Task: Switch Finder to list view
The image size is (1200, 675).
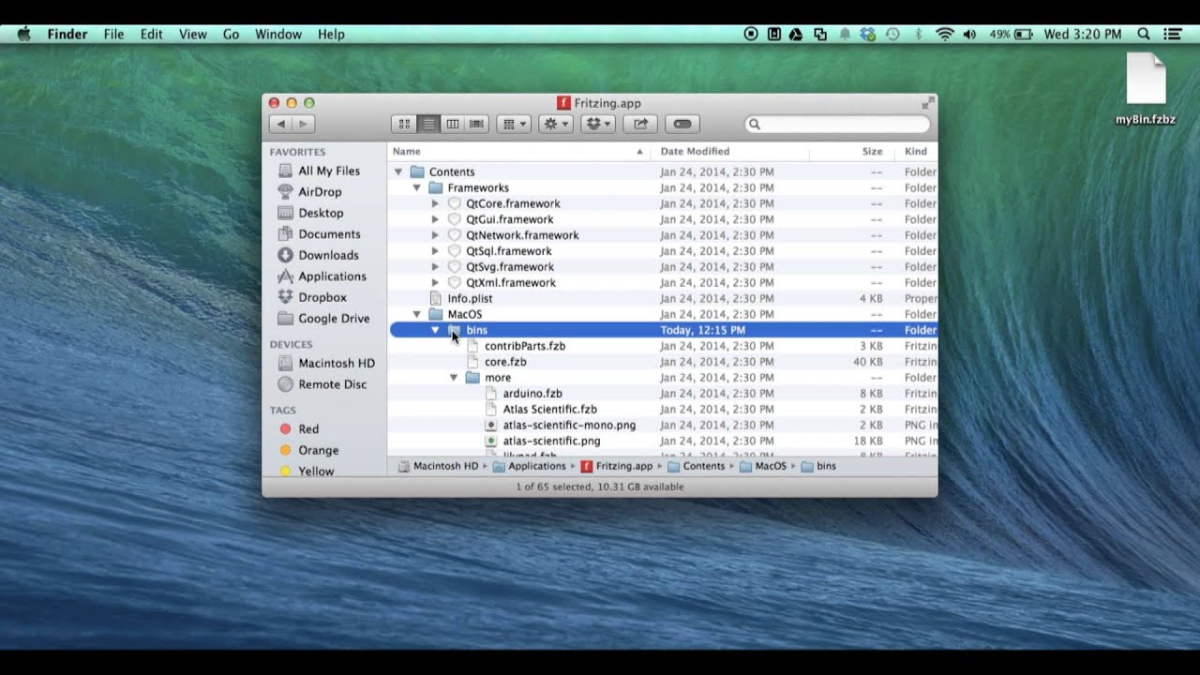Action: tap(428, 124)
